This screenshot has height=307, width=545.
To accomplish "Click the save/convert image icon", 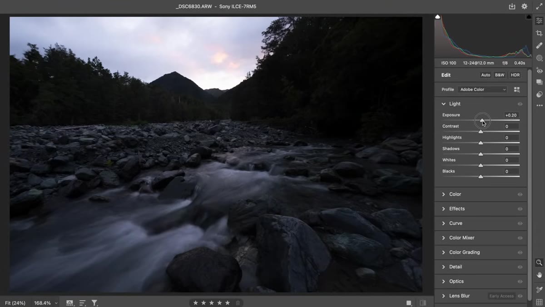I will point(512,6).
